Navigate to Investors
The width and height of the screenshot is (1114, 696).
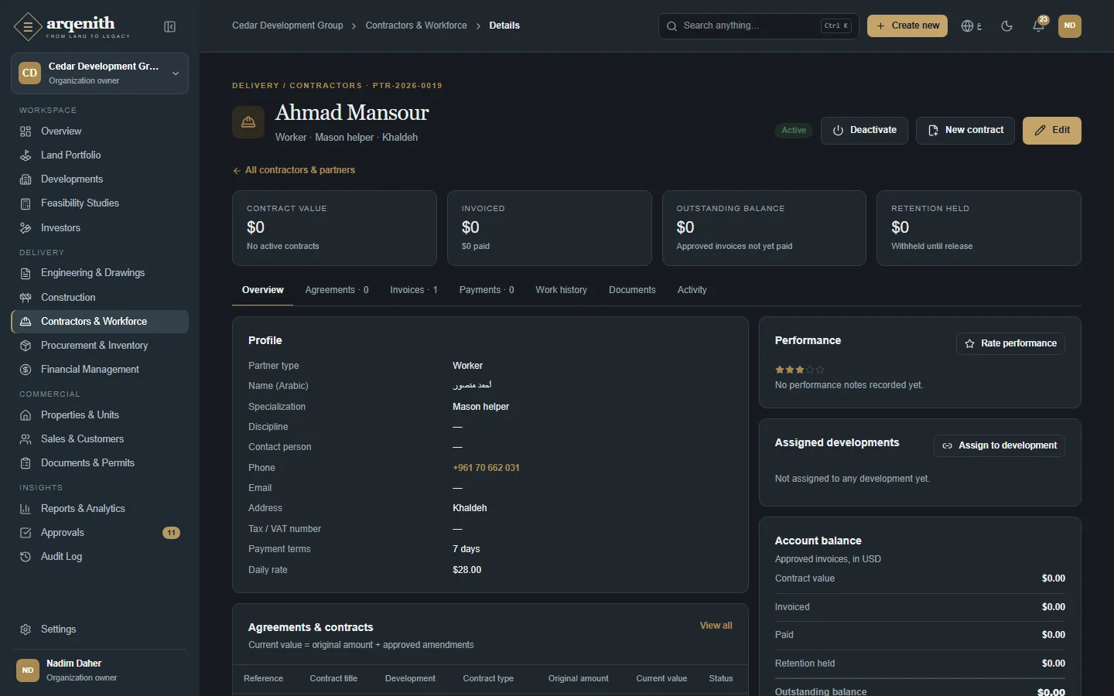click(100, 228)
